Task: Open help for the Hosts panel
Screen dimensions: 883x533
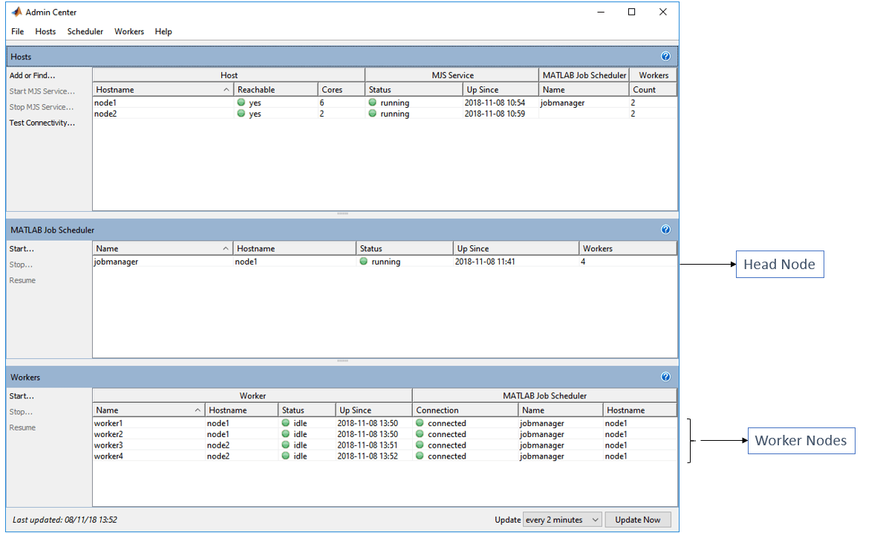Action: [665, 56]
